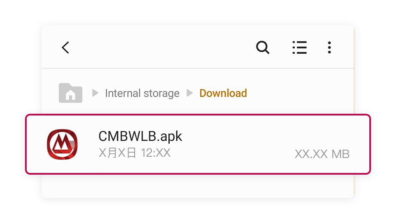Click the arrow before Download
396x223 pixels.
tap(190, 93)
